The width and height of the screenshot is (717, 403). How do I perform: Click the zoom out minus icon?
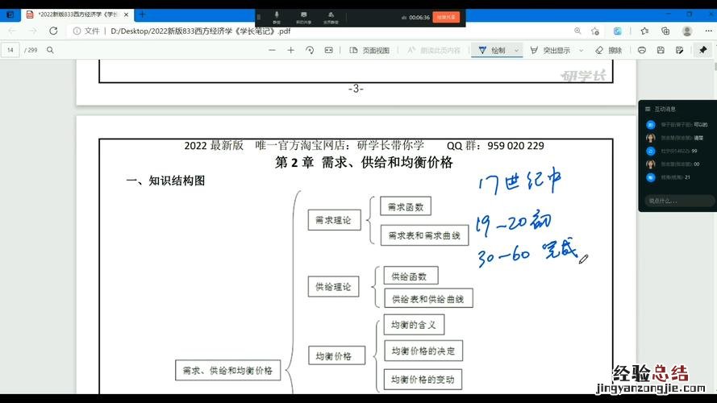point(271,50)
